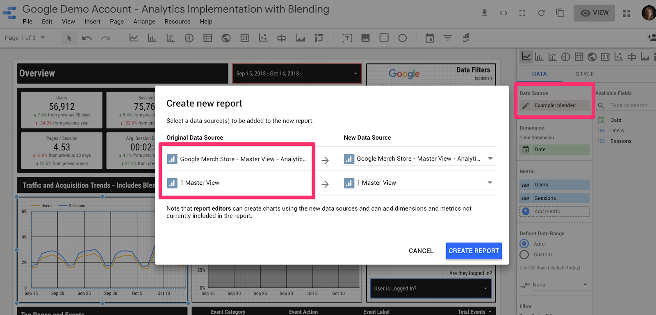Insert a date range control
The width and height of the screenshot is (656, 315).
430,38
